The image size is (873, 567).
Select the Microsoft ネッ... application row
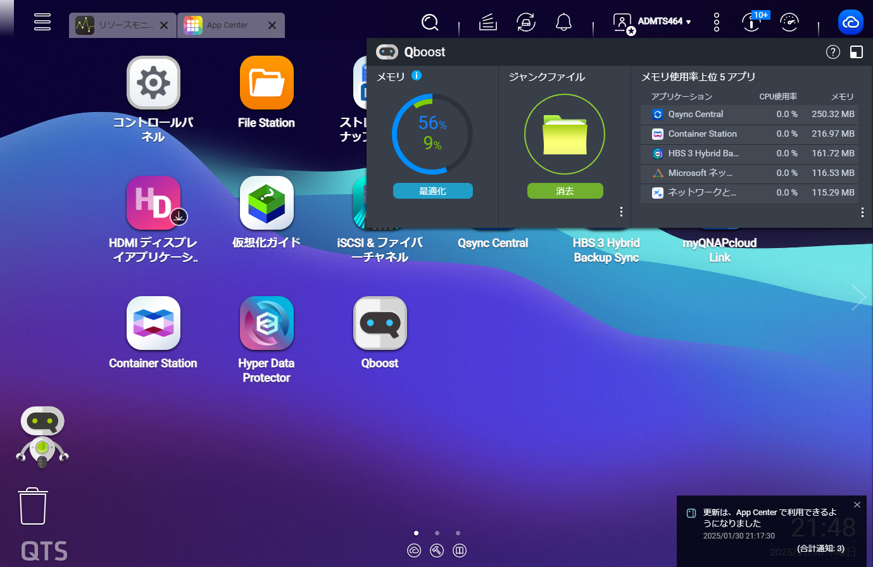(x=750, y=173)
